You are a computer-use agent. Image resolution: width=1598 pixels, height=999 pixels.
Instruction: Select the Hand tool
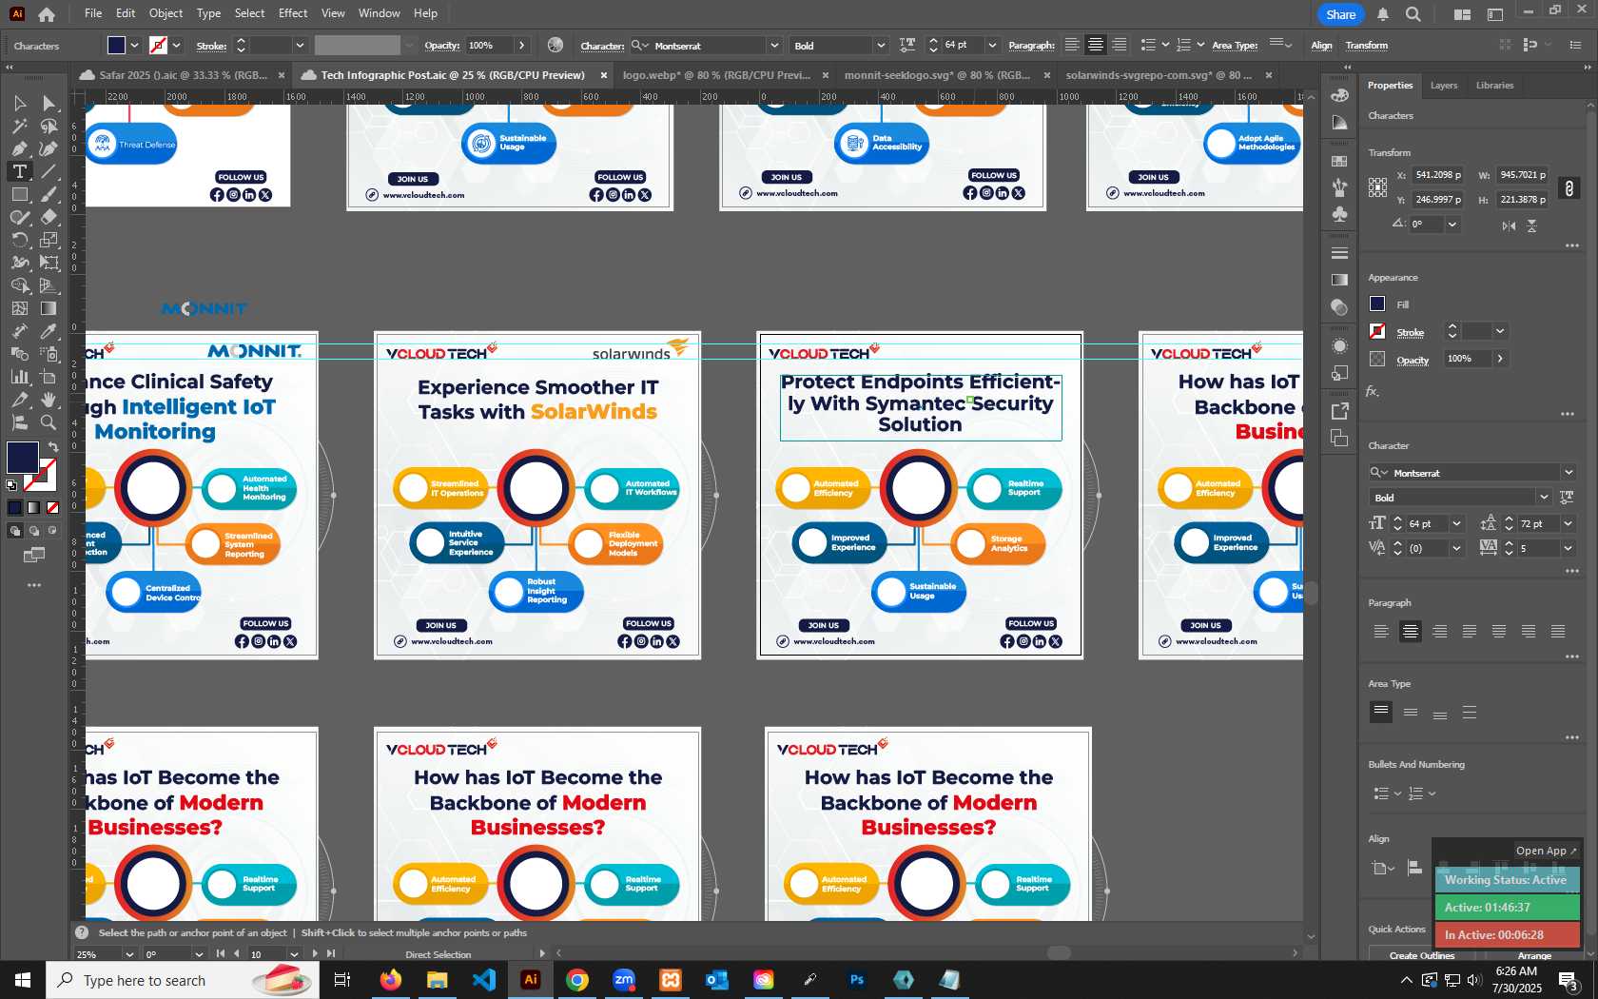pos(49,400)
